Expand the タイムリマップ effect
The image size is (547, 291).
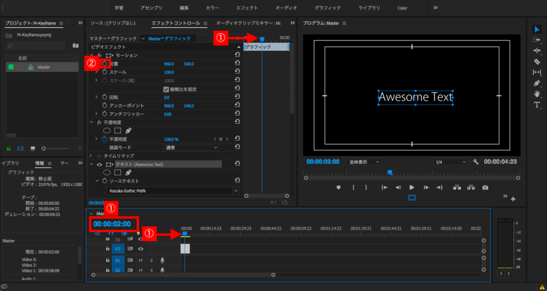pyautogui.click(x=92, y=156)
